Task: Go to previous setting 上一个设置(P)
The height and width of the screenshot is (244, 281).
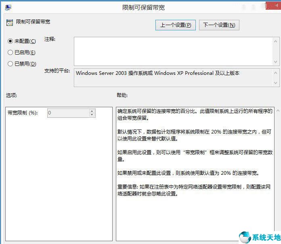Action: (176, 25)
